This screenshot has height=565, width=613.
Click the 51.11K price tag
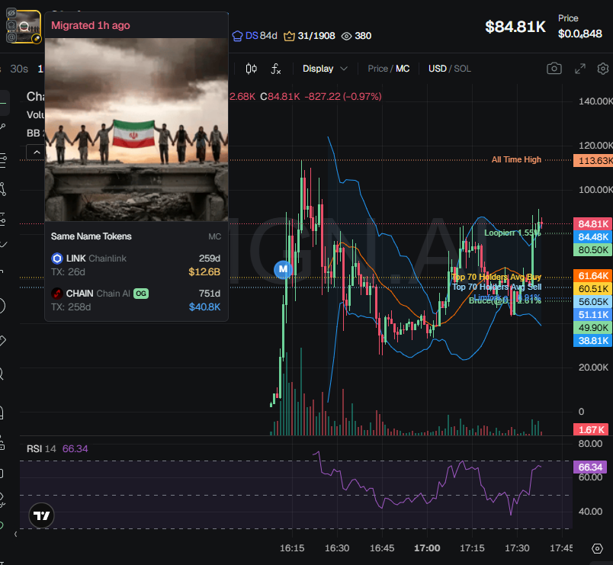[x=593, y=314]
